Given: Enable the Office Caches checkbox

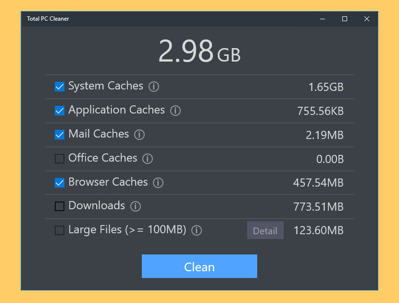Looking at the screenshot, I should point(59,159).
